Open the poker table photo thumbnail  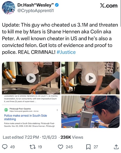pyautogui.click(x=90, y=112)
